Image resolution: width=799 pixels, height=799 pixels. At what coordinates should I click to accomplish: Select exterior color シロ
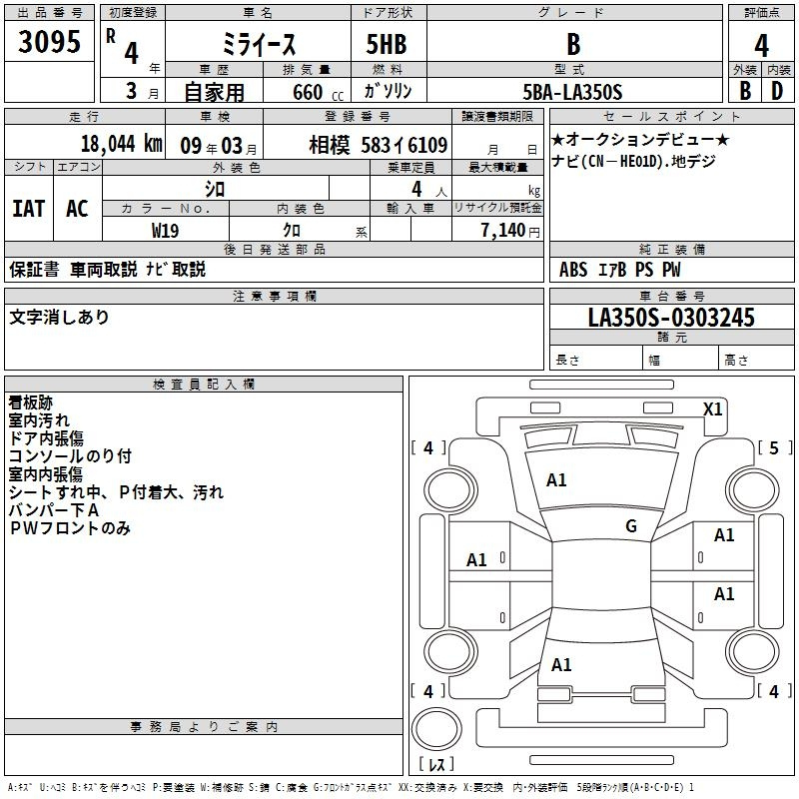coord(215,189)
